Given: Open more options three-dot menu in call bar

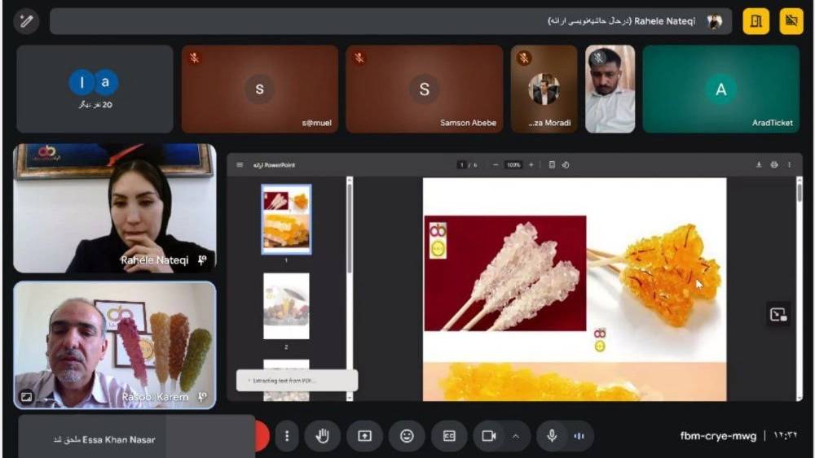Looking at the screenshot, I should click(x=286, y=436).
